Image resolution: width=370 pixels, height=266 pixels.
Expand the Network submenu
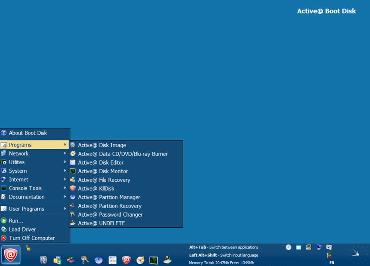coord(34,153)
